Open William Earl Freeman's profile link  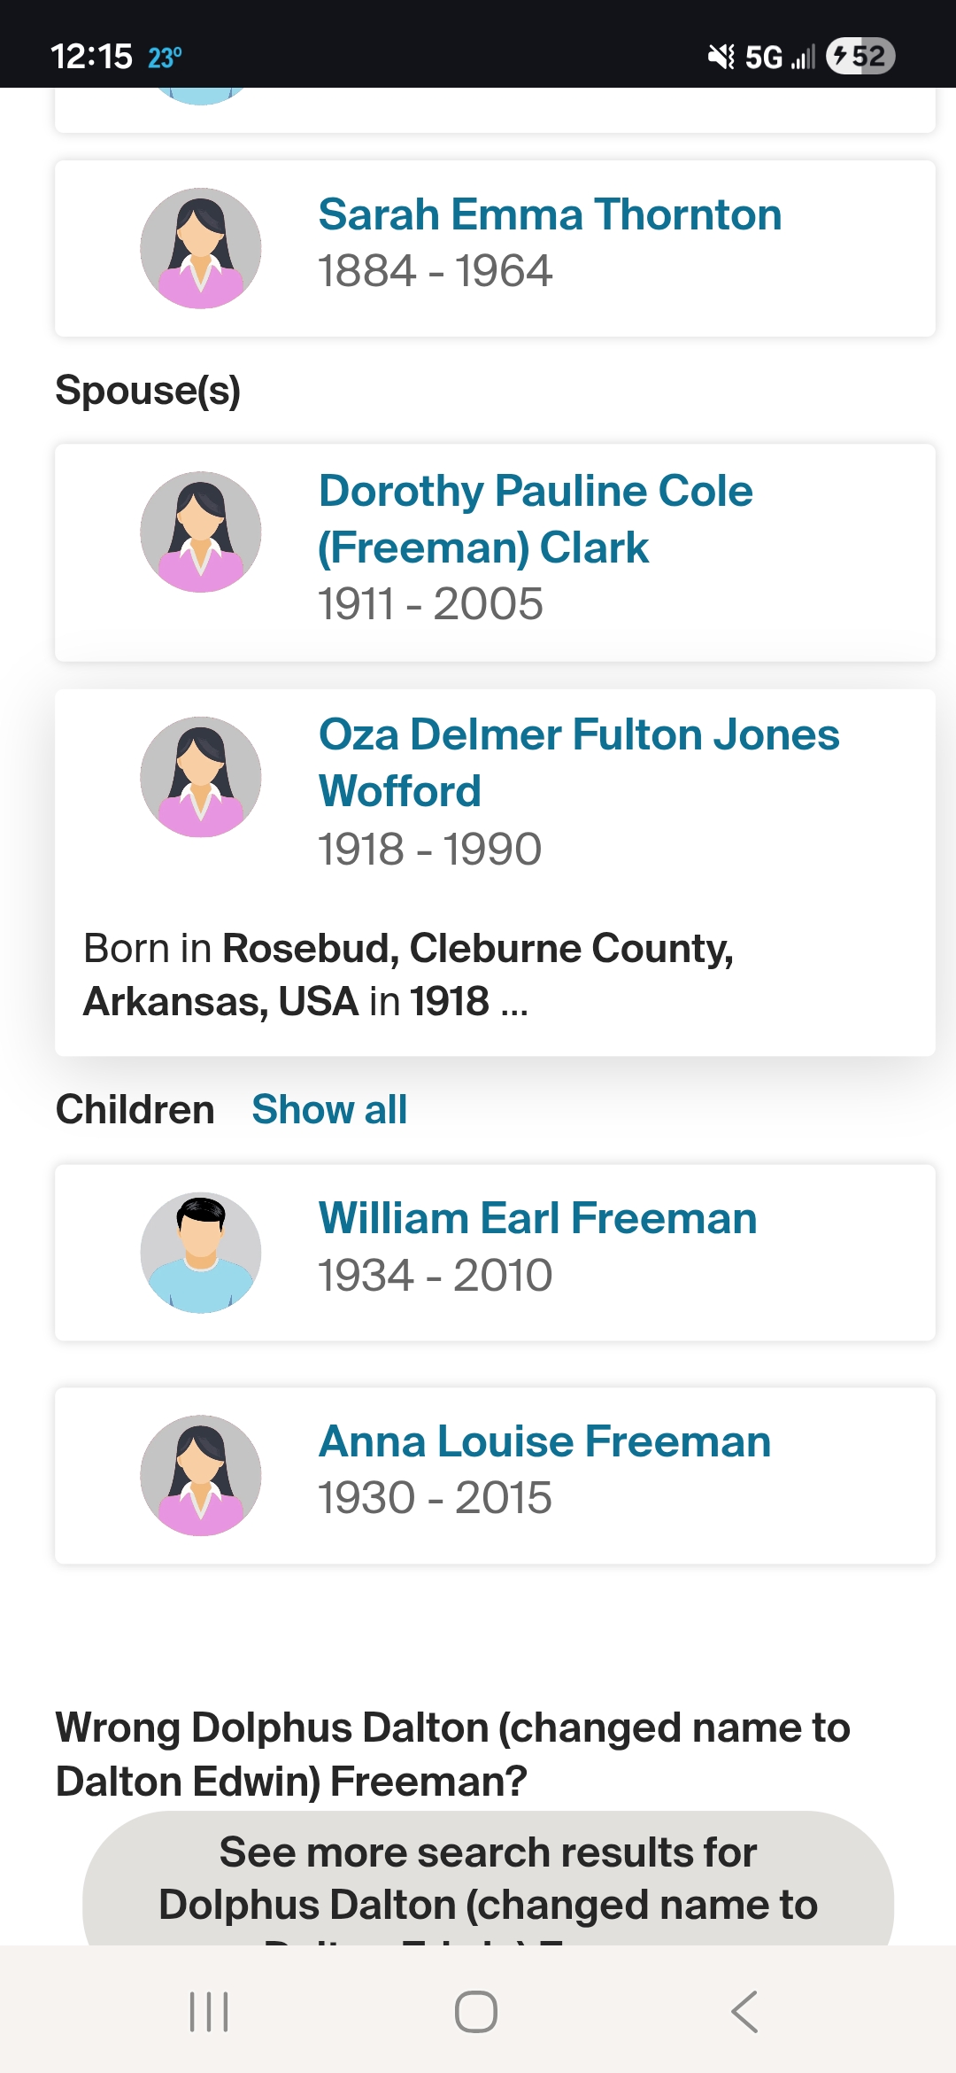pyautogui.click(x=537, y=1218)
